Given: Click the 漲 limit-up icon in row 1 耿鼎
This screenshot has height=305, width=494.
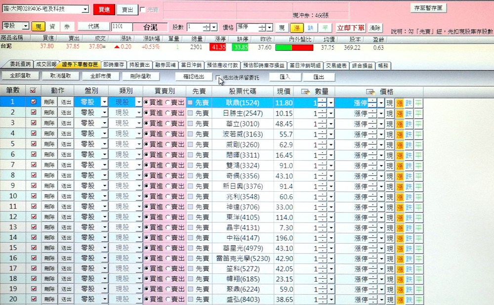Looking at the screenshot, I should [400, 103].
